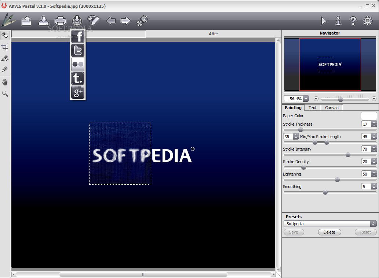The width and height of the screenshot is (379, 278).
Task: Click the vertical scrollbar down arrow
Action: pos(278,270)
